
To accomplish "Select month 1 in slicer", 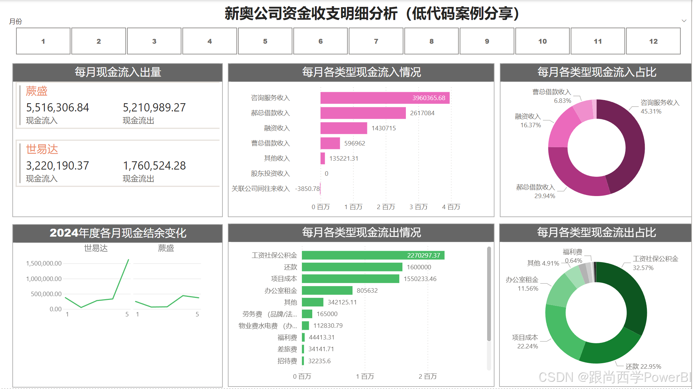I will 43,41.
